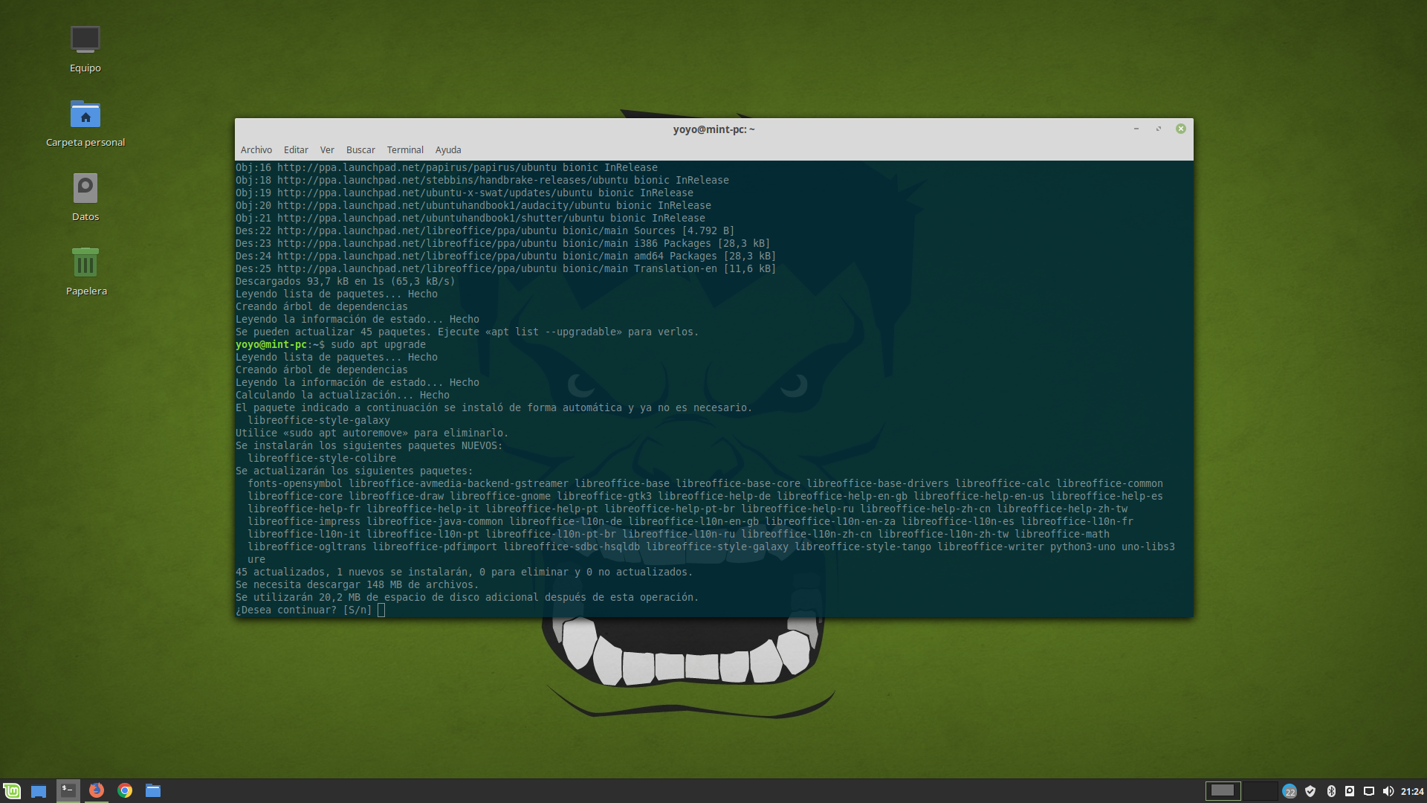
Task: Open the file manager panel launcher
Action: point(153,790)
